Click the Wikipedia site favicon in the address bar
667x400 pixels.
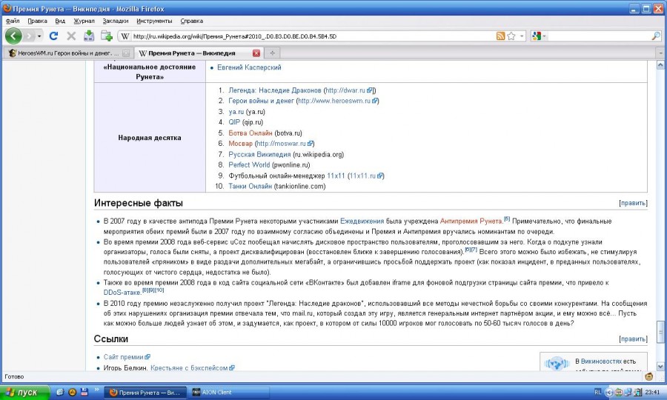pos(125,36)
